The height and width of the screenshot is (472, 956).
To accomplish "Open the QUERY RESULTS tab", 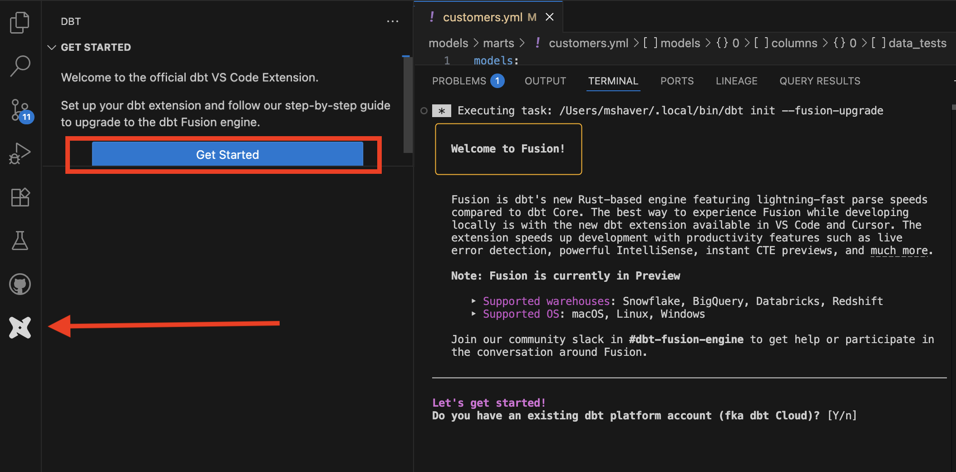I will [820, 81].
